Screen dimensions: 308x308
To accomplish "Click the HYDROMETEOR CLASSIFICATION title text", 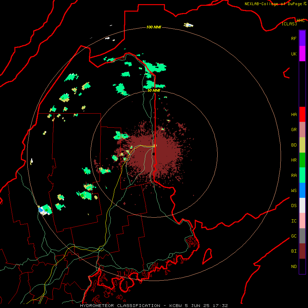I will coord(120,306).
